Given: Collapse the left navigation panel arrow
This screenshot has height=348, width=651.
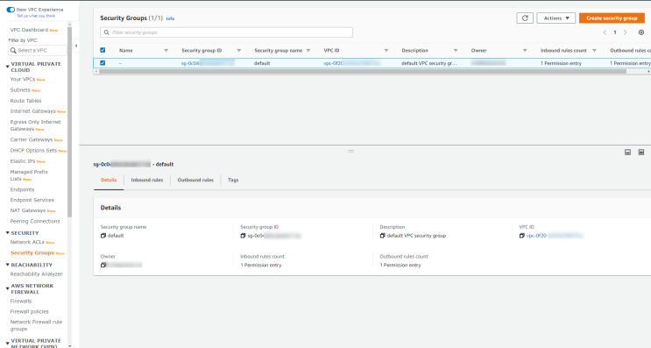Looking at the screenshot, I should [76, 46].
